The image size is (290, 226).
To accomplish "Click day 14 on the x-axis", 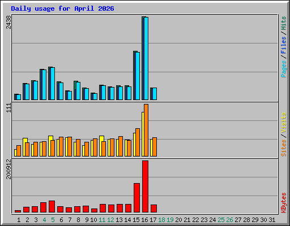I will 127,220.
